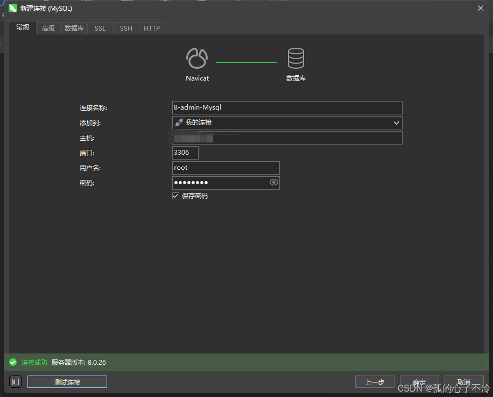Open the HTTP tab
This screenshot has height=397, width=493.
point(152,28)
